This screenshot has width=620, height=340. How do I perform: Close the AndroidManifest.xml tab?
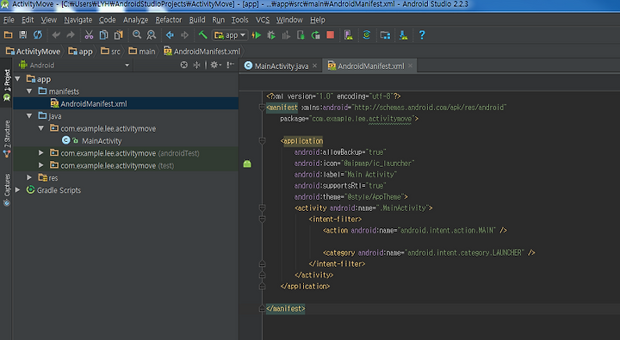411,66
